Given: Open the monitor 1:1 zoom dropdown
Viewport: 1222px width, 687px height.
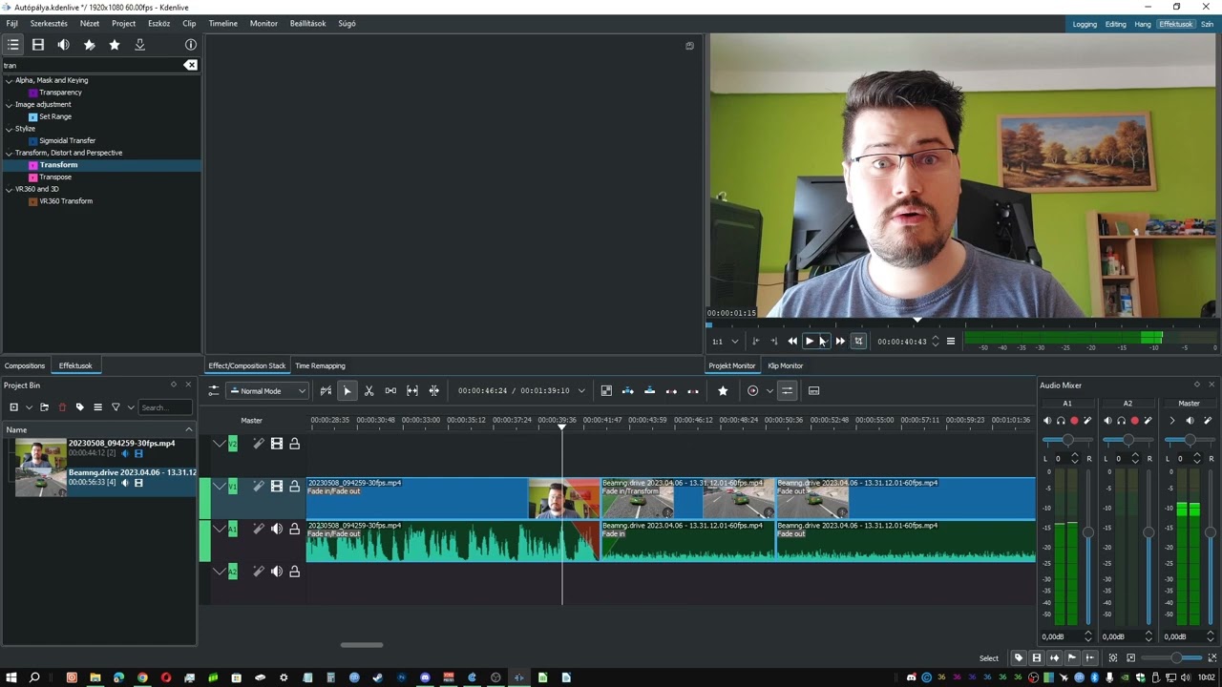Looking at the screenshot, I should click(x=726, y=342).
